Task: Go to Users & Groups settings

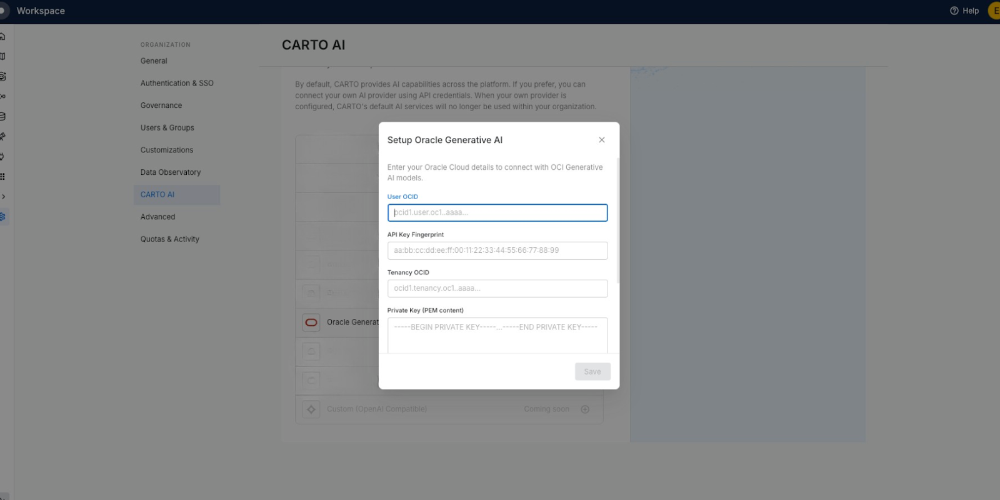Action: [167, 128]
